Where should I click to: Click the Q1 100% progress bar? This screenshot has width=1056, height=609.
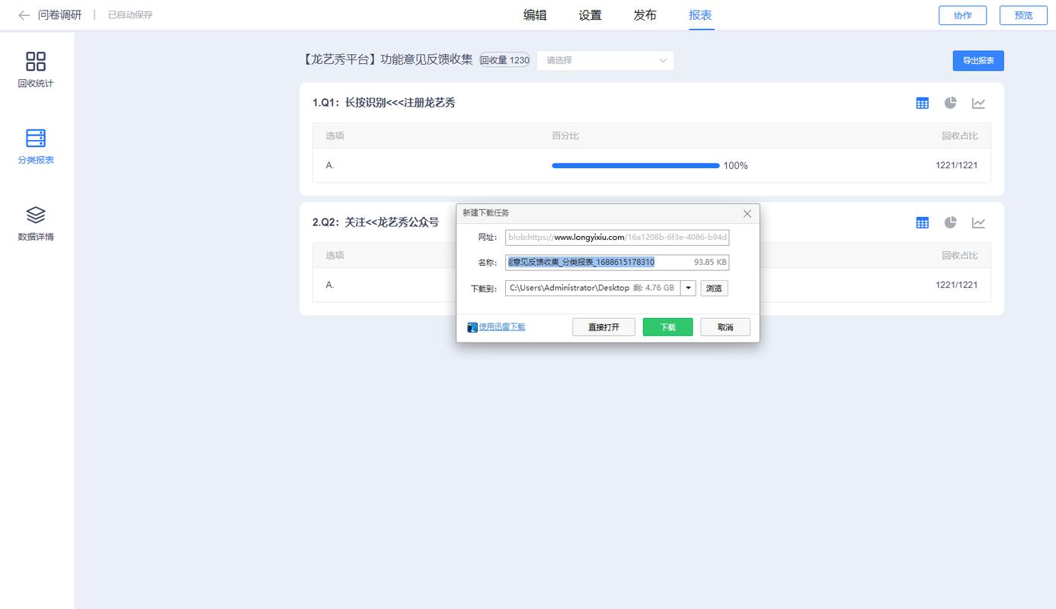pyautogui.click(x=635, y=165)
